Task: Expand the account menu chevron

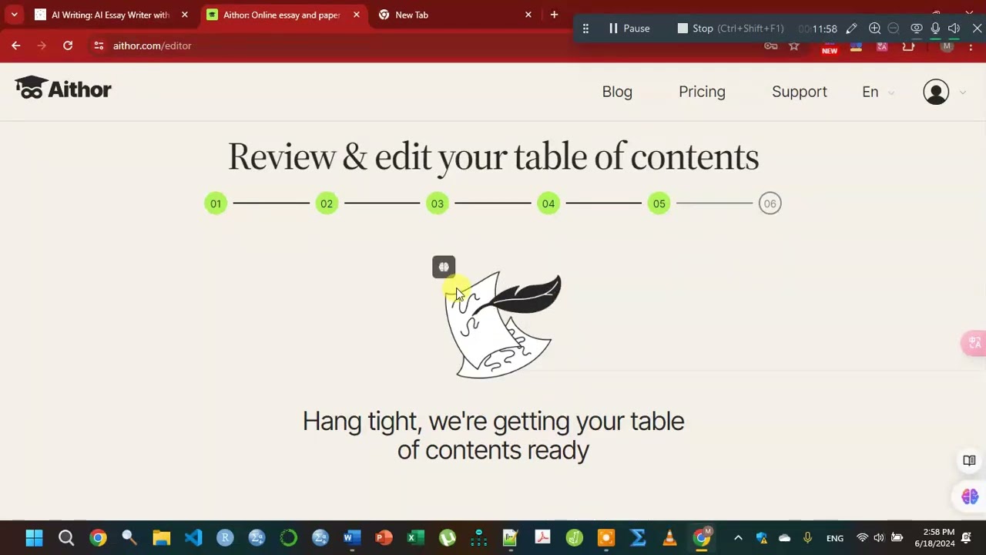Action: pyautogui.click(x=963, y=92)
